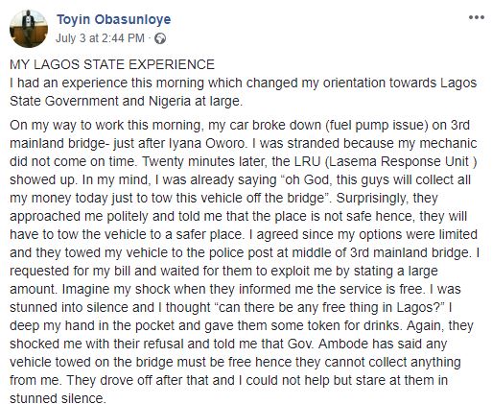Click the MY LAGOS STATE EXPERIENCE heading
The height and width of the screenshot is (404, 492).
point(112,64)
